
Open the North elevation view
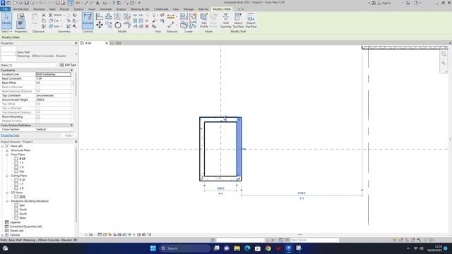pos(23,210)
